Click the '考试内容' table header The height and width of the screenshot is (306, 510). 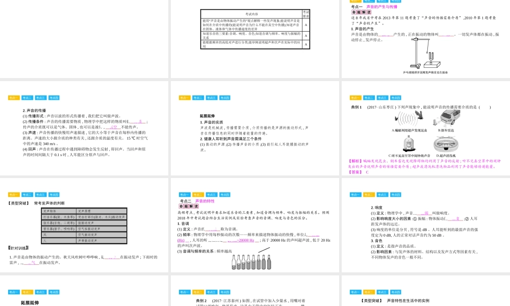tap(251, 14)
